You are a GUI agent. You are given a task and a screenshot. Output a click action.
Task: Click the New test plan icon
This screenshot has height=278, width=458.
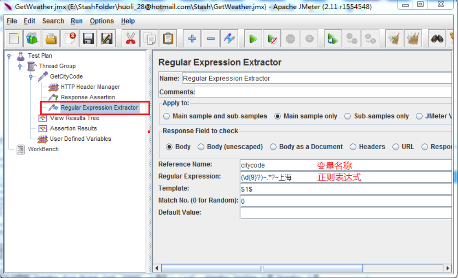(14, 38)
